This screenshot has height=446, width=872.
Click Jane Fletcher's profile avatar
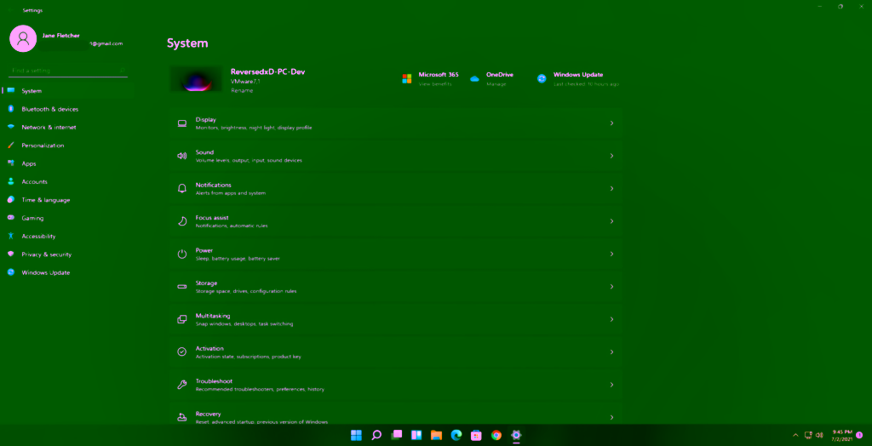tap(23, 38)
